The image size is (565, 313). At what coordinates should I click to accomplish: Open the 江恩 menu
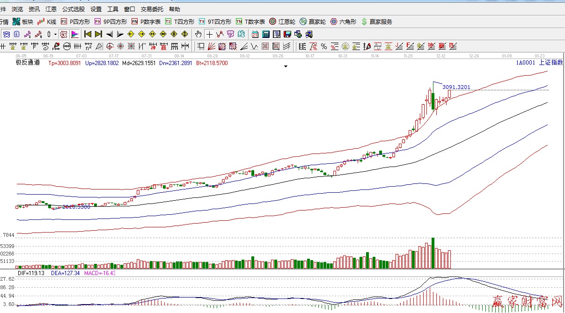click(x=51, y=9)
